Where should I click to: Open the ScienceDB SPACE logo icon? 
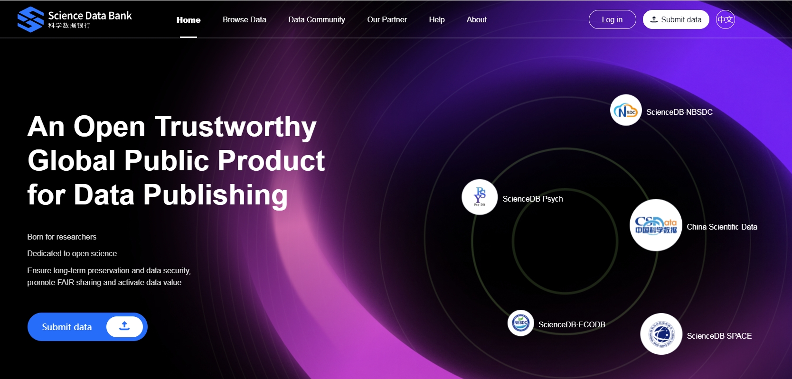pyautogui.click(x=661, y=334)
